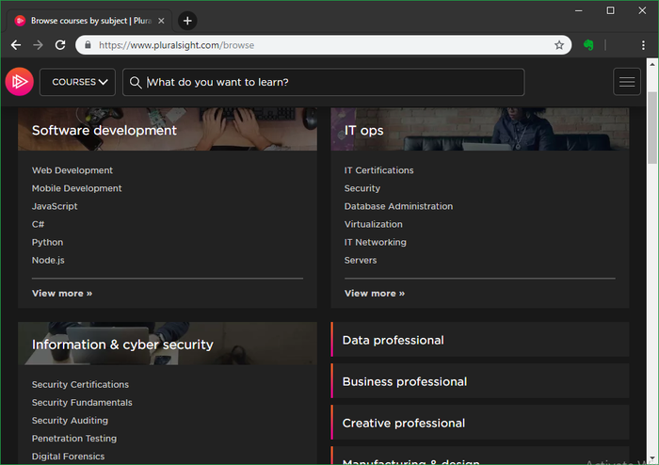Open the Security Certifications link

80,384
